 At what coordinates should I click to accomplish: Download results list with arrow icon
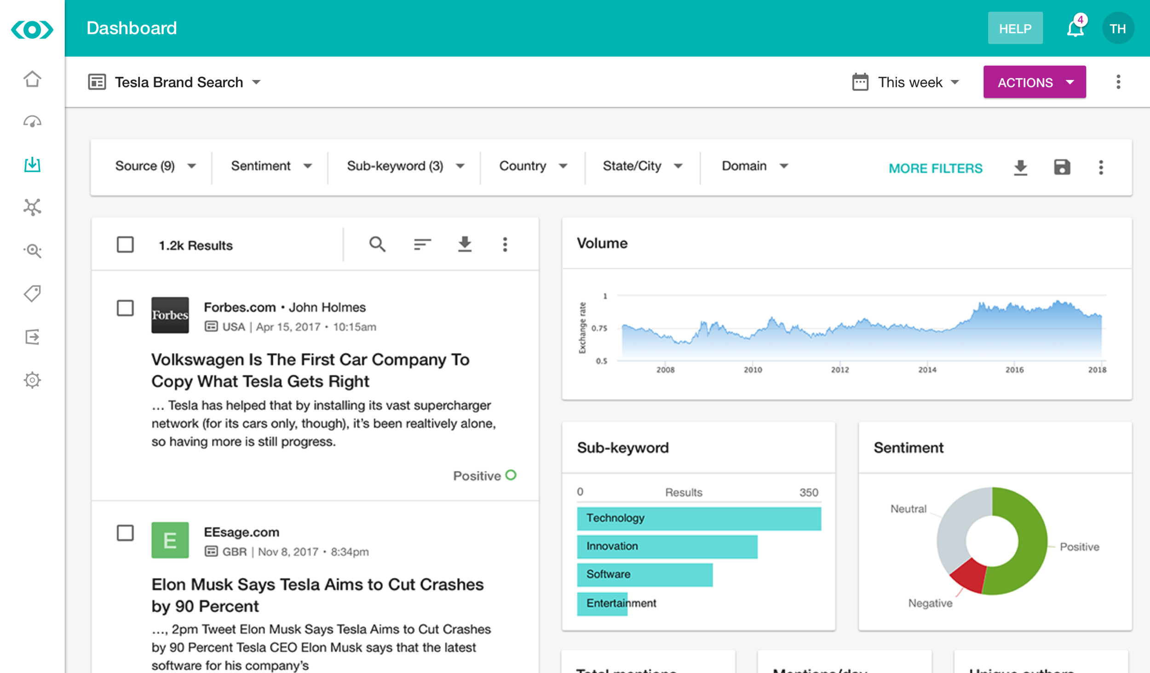coord(465,244)
